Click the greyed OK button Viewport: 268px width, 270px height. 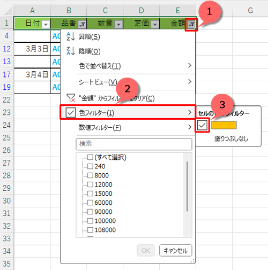tap(146, 250)
